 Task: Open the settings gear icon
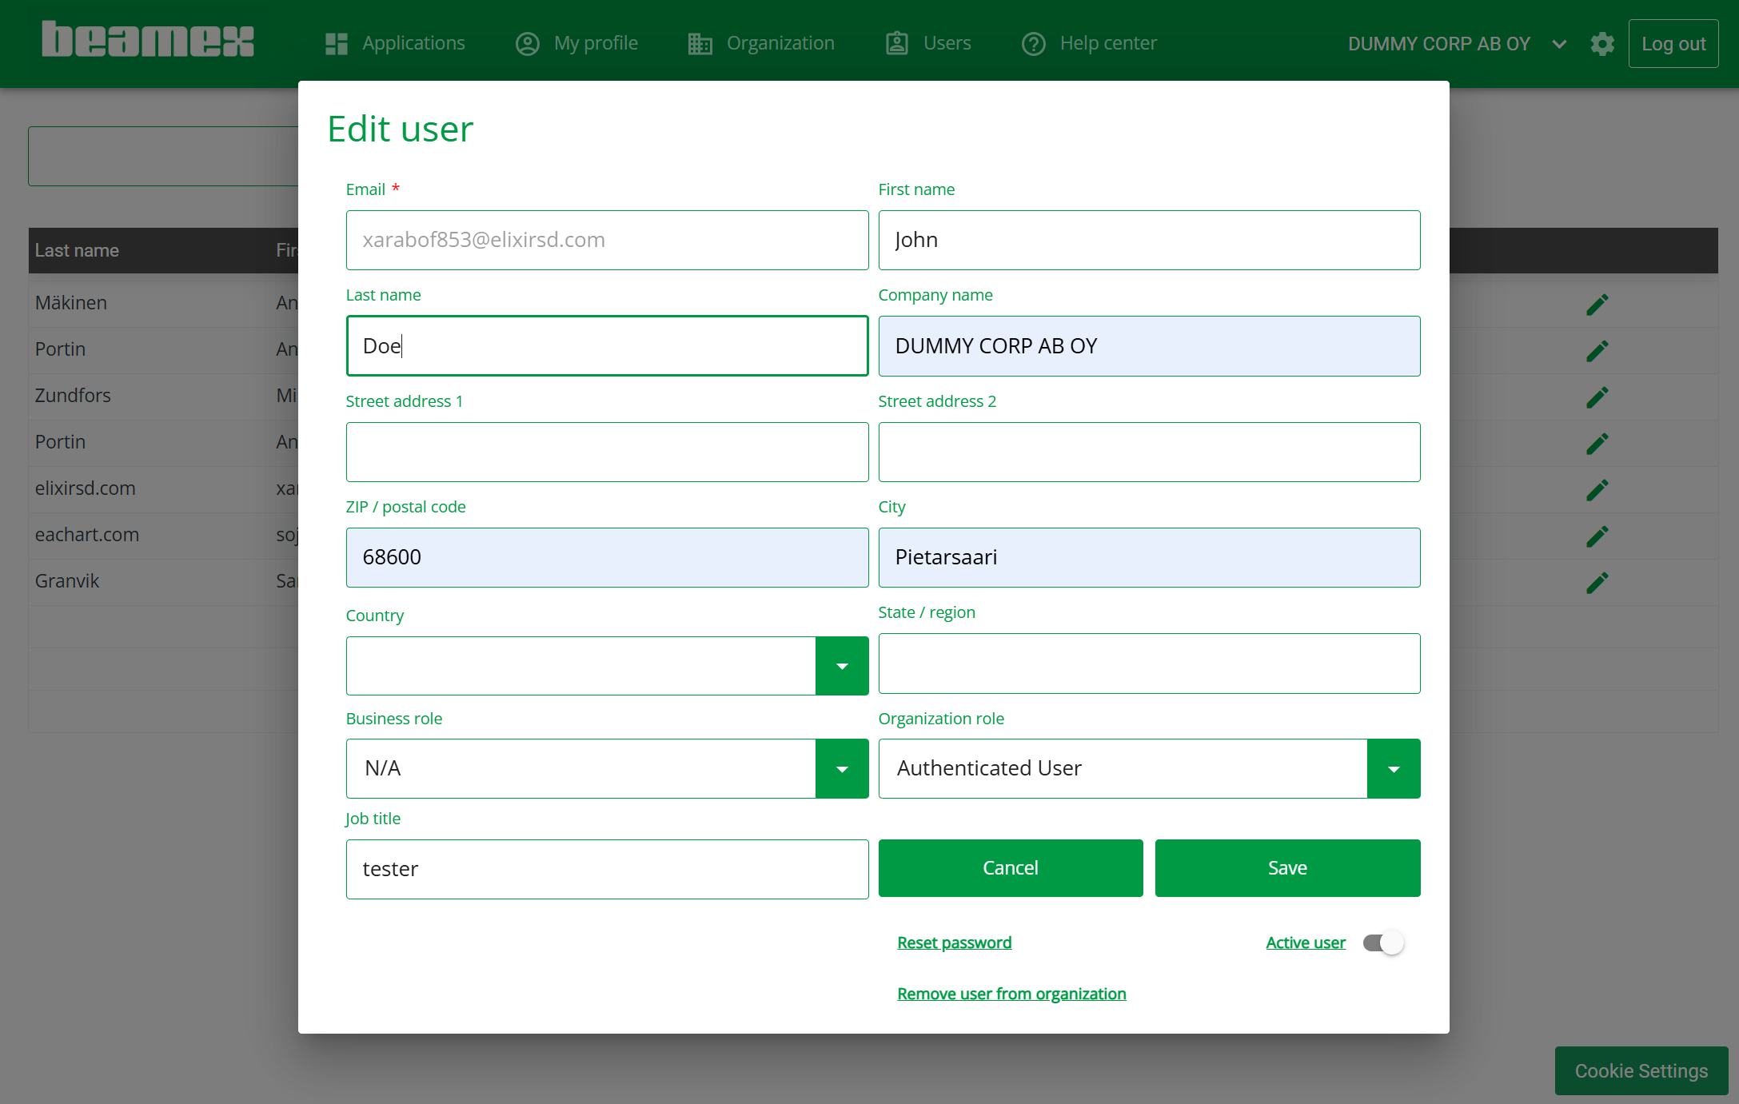pyautogui.click(x=1602, y=44)
